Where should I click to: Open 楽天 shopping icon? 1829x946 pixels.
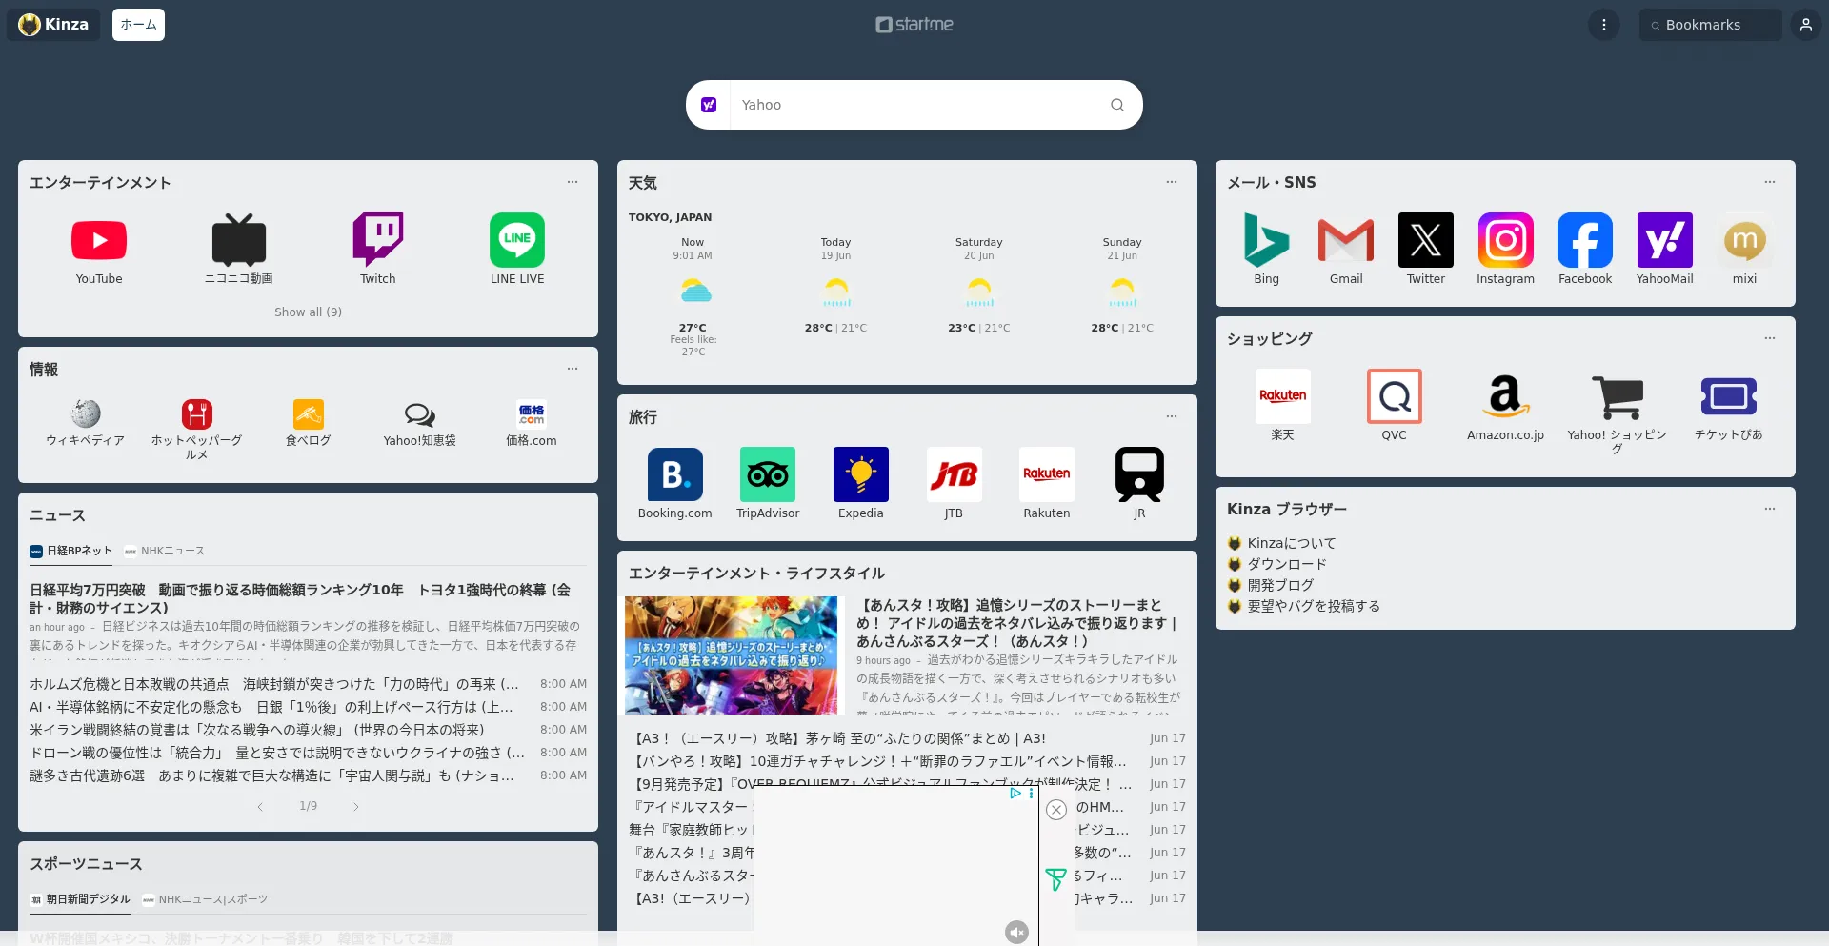click(1283, 396)
